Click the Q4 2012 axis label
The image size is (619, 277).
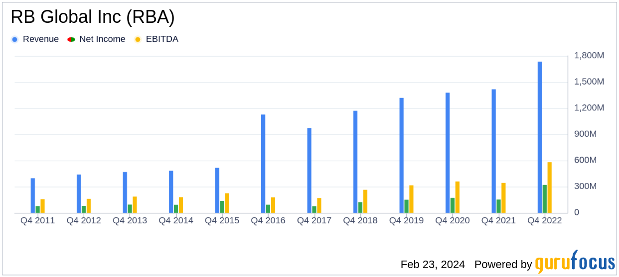pyautogui.click(x=84, y=220)
